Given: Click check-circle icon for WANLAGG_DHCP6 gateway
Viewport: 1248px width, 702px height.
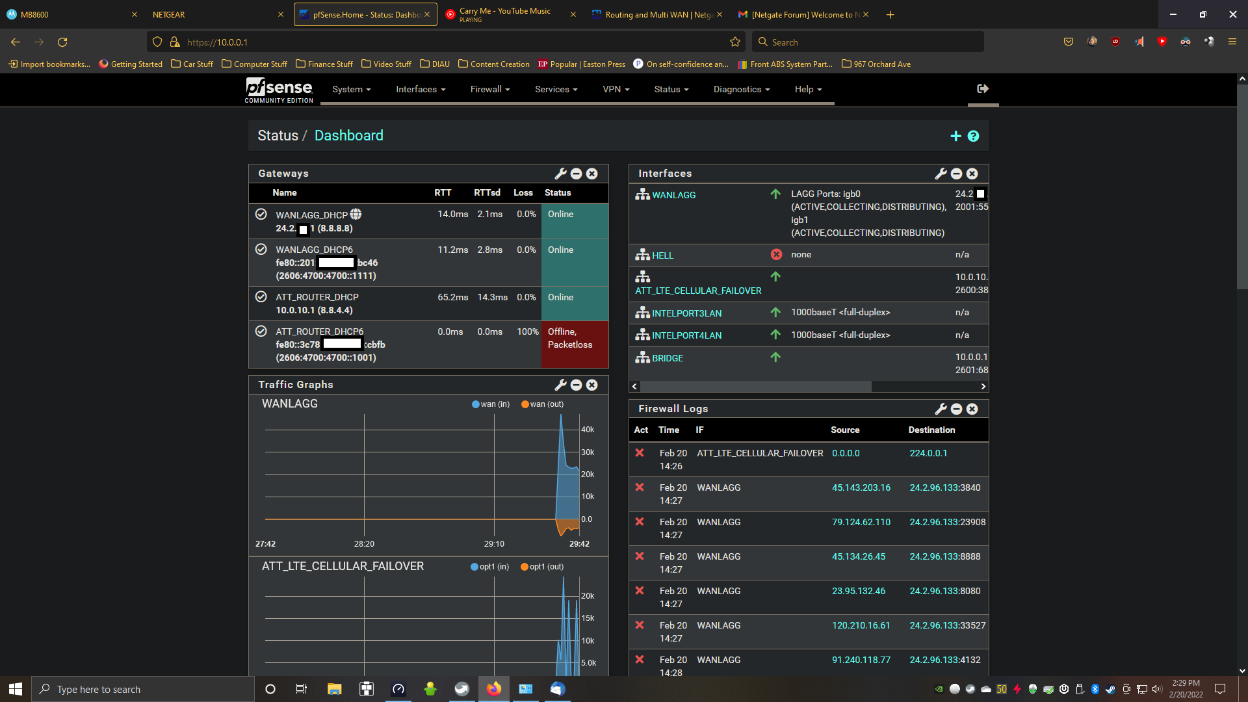Looking at the screenshot, I should pyautogui.click(x=261, y=249).
